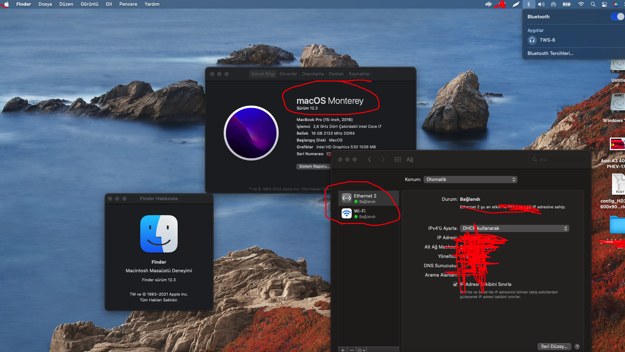Select the Untitled drive icon on the desktop
This screenshot has height=352, width=625.
(618, 67)
